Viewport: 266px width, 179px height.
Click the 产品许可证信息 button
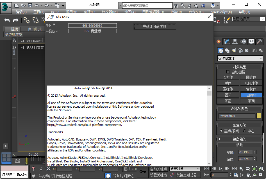[x=155, y=26]
